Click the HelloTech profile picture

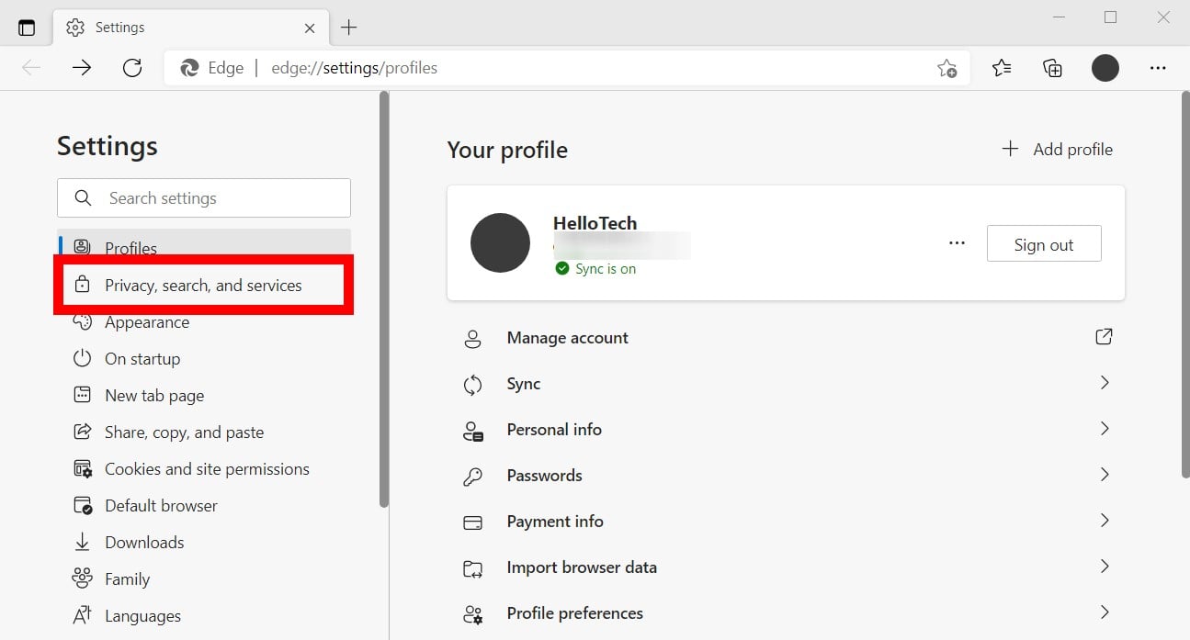(x=500, y=243)
